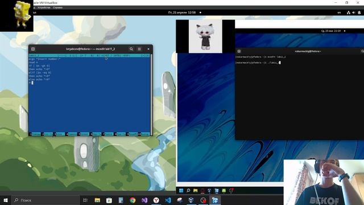Minimize the Oracle VM VirtualBox window
Viewport: 364px width, 205px height.
(x=336, y=2)
